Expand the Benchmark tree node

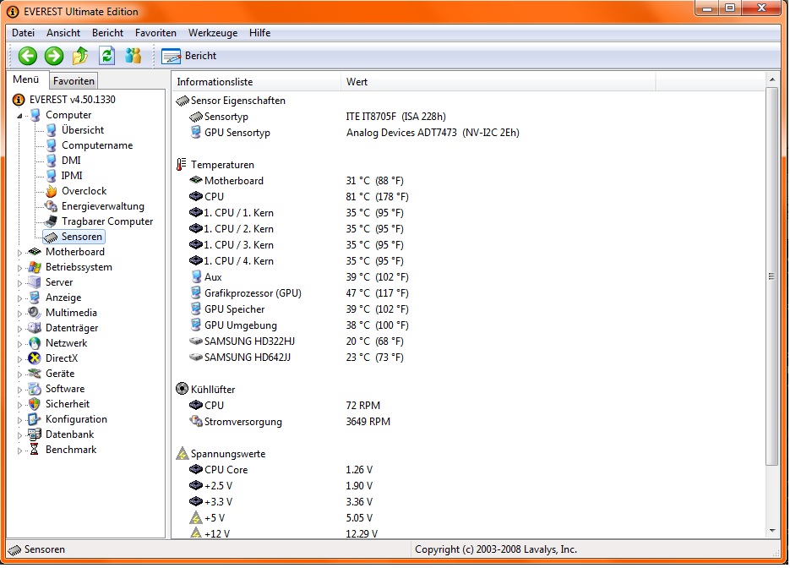pyautogui.click(x=19, y=450)
